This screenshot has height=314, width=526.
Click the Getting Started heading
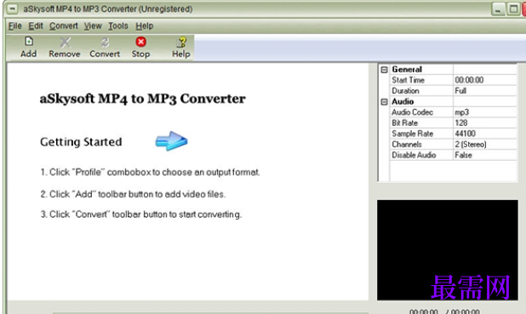point(81,142)
